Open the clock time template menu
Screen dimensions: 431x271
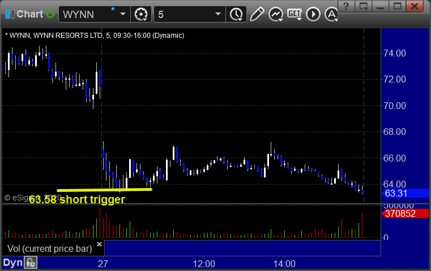click(x=236, y=14)
